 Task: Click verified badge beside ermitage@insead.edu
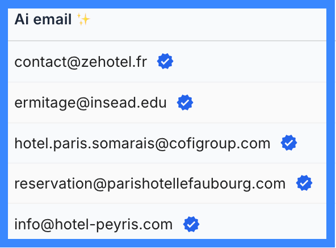tap(185, 102)
